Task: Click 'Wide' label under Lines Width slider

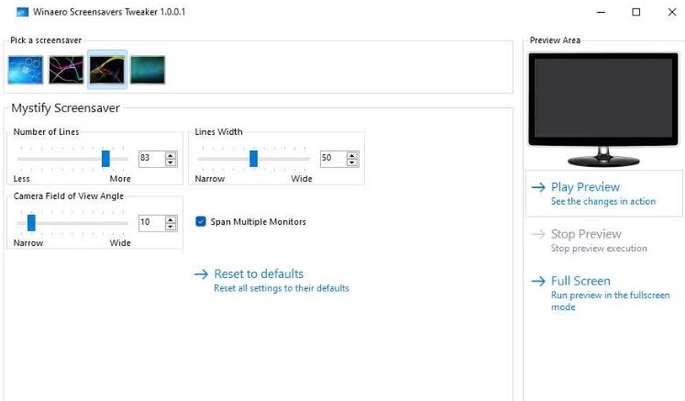Action: point(302,178)
